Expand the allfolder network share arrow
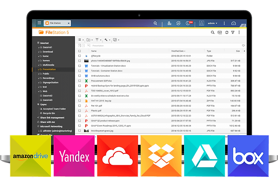This screenshot has width=278, height=180. (39, 131)
